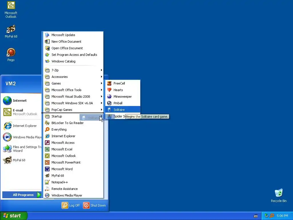Click the Windows Catalog icon
This screenshot has height=220, width=293.
47,61
